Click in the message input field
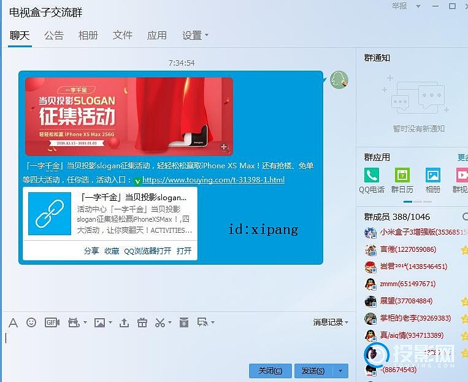Image resolution: width=468 pixels, height=382 pixels. point(179,345)
